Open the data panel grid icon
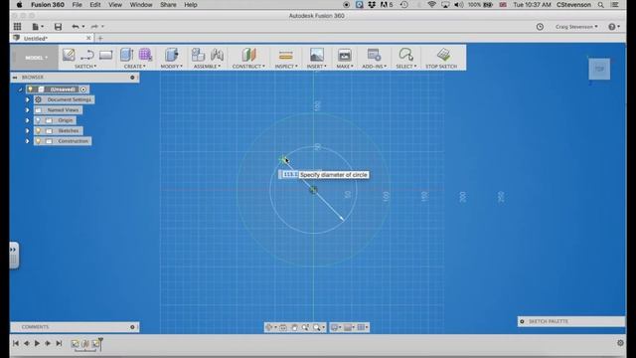636x358 pixels. click(18, 27)
